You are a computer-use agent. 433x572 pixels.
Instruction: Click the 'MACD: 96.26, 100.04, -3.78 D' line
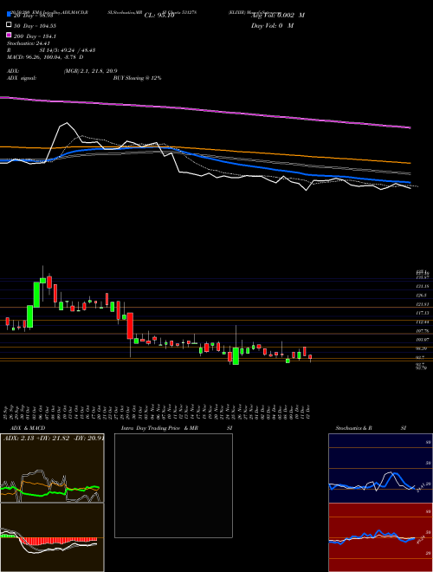click(x=45, y=57)
